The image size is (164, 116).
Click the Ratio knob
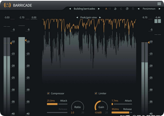click(x=77, y=107)
